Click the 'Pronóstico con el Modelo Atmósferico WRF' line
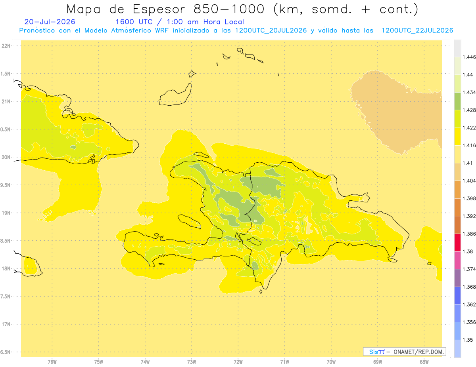 click(236, 30)
